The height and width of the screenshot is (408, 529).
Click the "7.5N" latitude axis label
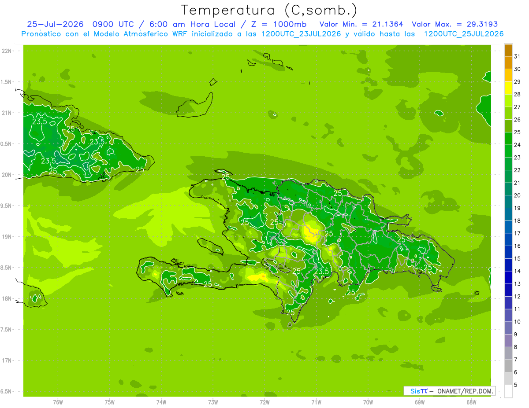click(7, 330)
